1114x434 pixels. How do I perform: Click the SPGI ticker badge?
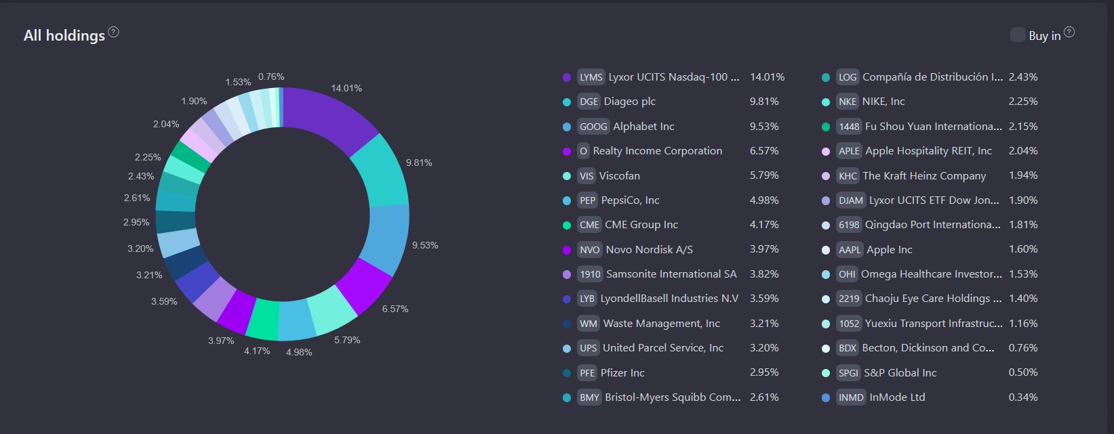point(848,373)
